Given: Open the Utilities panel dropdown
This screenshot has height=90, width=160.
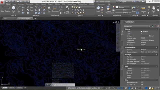Looking at the screenshot, I should (144, 15).
